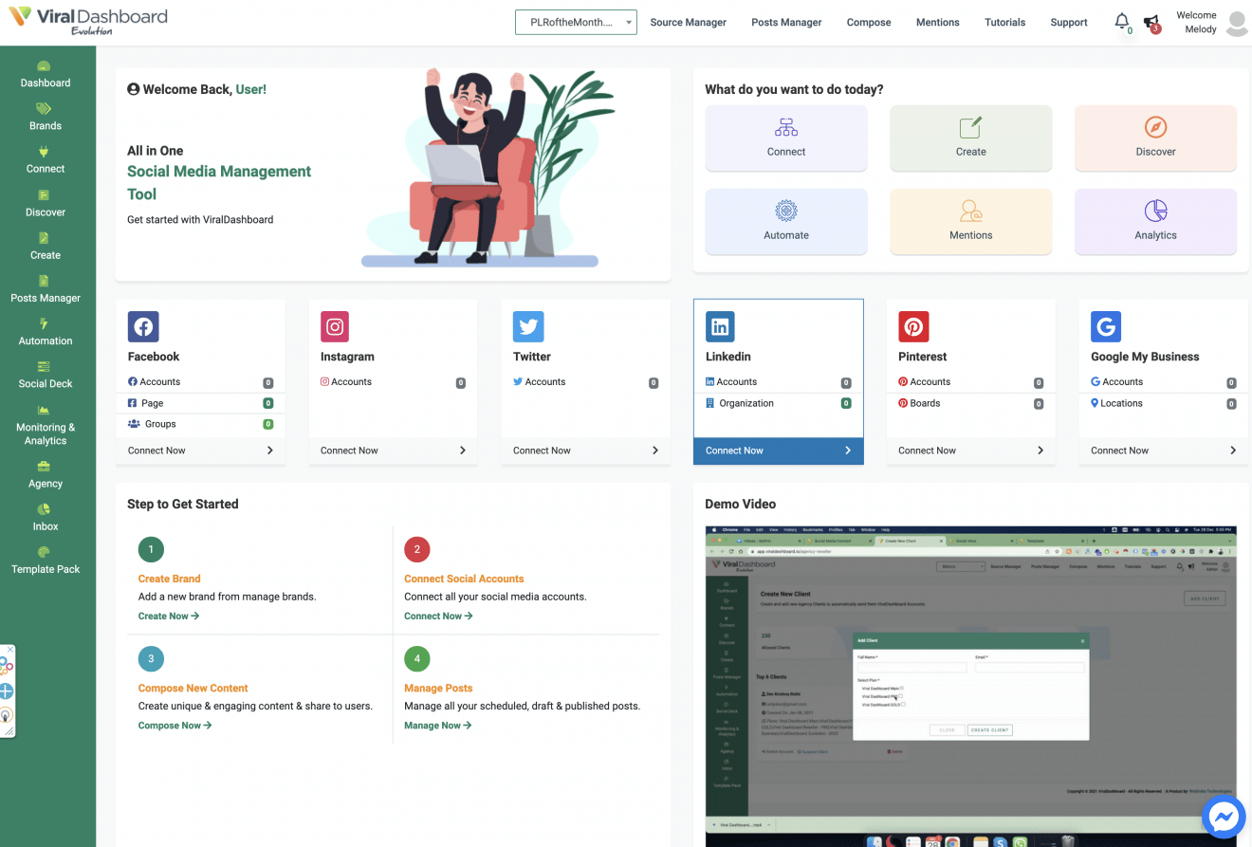Click the Facebook Groups row
The height and width of the screenshot is (847, 1252).
[200, 424]
